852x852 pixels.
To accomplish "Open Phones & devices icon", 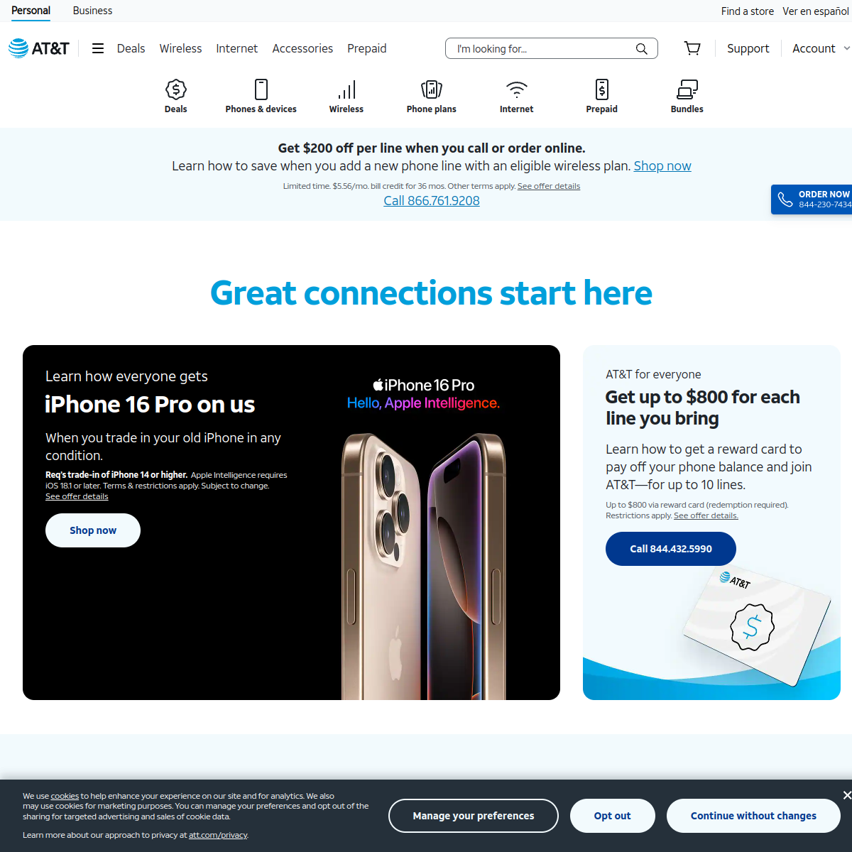I will (x=261, y=89).
